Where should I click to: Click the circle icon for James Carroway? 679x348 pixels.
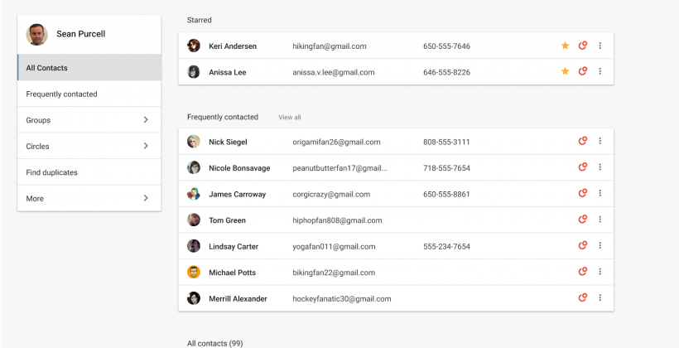click(x=583, y=194)
